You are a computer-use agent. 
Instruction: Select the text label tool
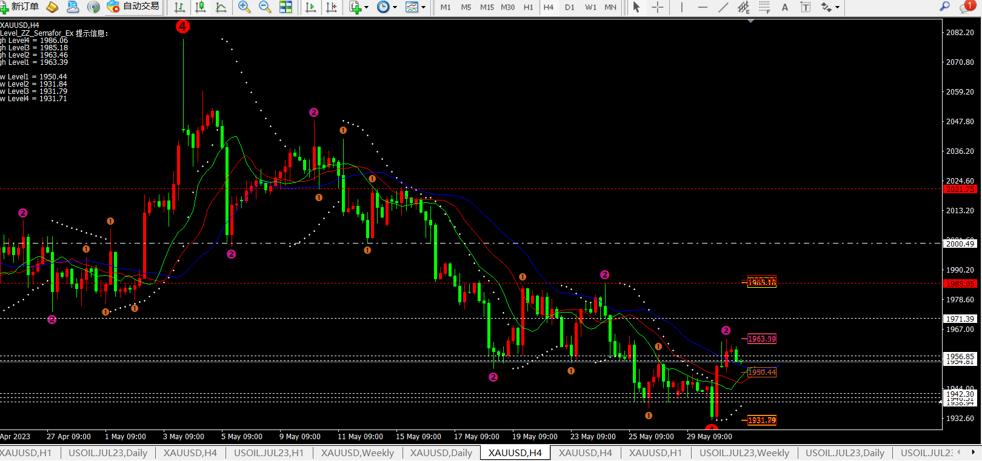click(x=806, y=7)
